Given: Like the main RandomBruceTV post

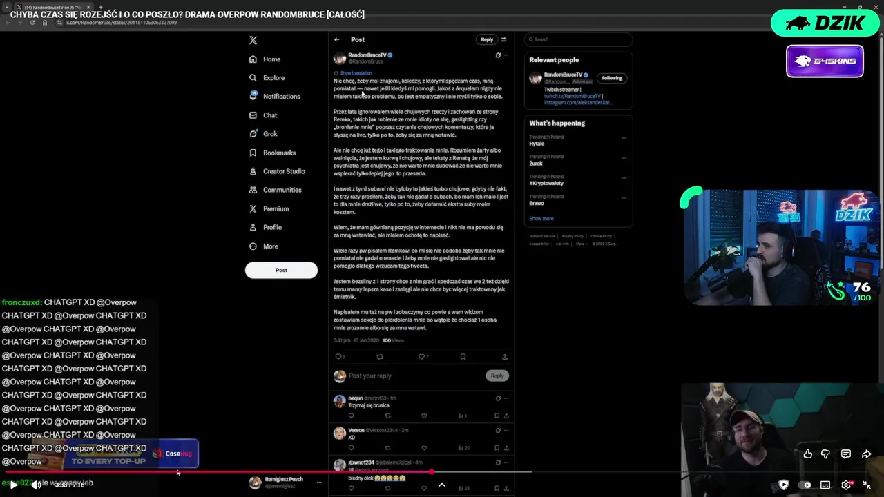Looking at the screenshot, I should [x=423, y=357].
